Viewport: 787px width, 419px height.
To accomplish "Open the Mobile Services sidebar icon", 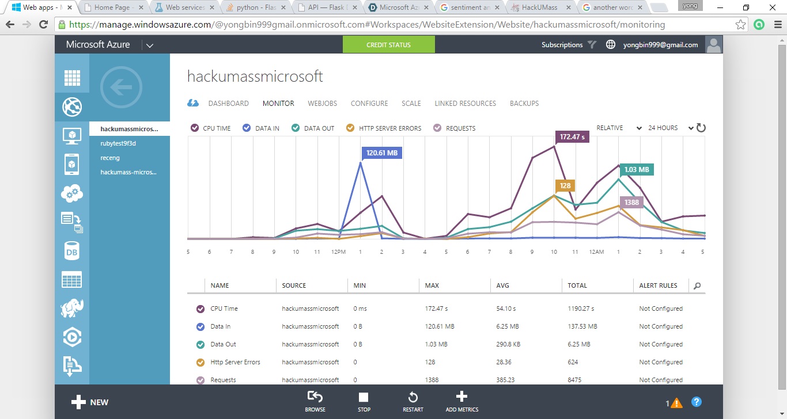I will [72, 165].
